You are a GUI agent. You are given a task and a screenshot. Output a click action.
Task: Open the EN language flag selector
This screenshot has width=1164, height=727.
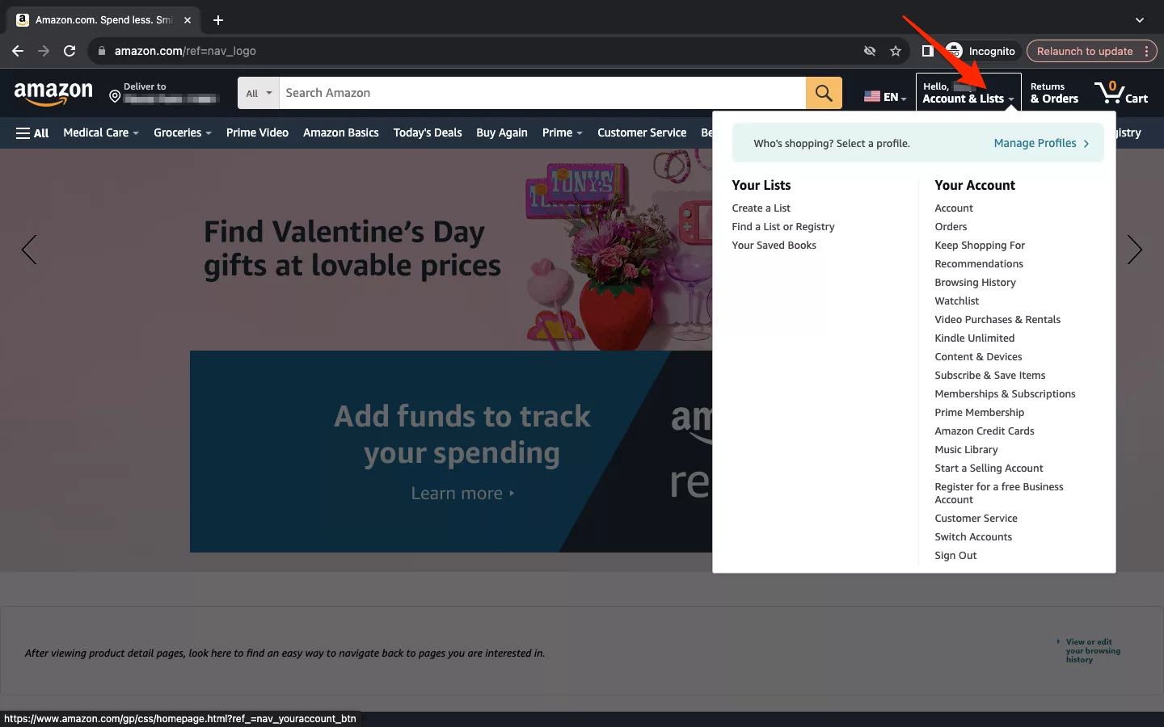(x=885, y=97)
